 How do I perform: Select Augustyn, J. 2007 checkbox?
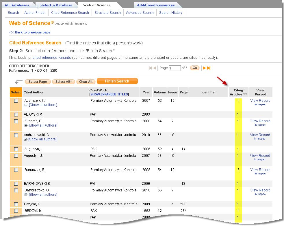pos(16,156)
